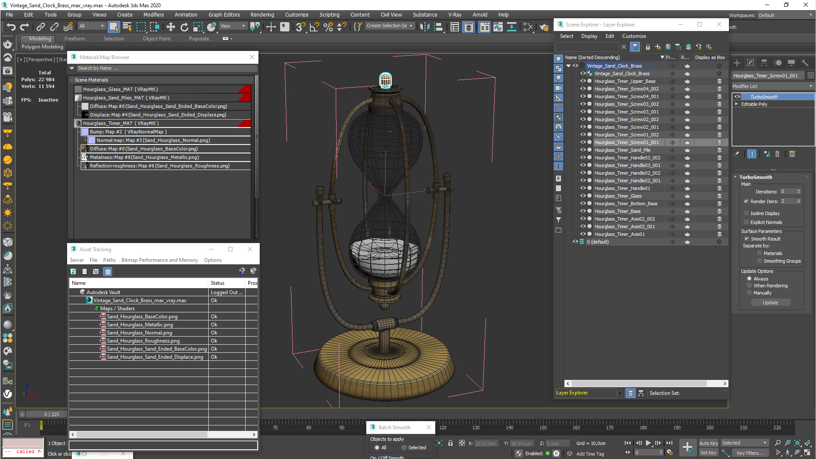Screen dimensions: 816x459
Task: Click the object color swatch beside name field
Action: [x=810, y=76]
